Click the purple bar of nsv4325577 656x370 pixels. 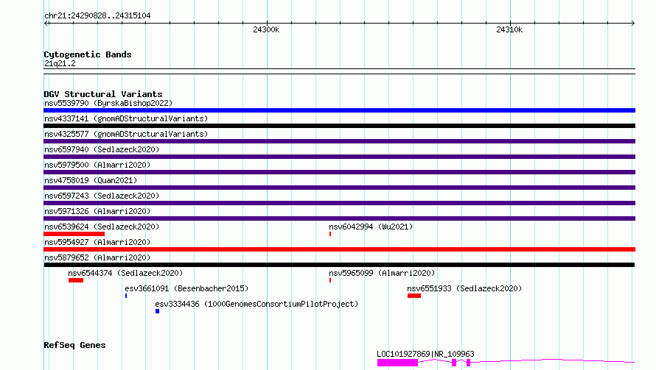coord(339,141)
